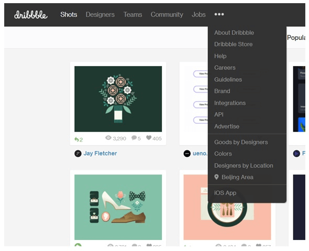Click the eye views icon showing 3,290

pos(108,138)
